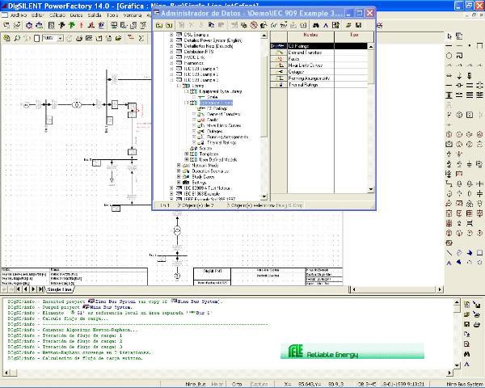Click the printer icon beside the output window
The image size is (485, 388).
[477, 324]
